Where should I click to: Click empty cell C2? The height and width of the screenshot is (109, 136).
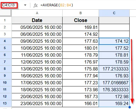[114, 27]
